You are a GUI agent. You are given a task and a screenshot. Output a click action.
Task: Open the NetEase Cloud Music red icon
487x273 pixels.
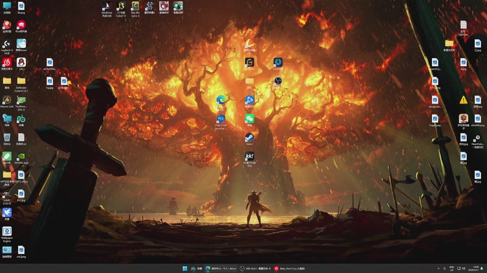pyautogui.click(x=7, y=64)
